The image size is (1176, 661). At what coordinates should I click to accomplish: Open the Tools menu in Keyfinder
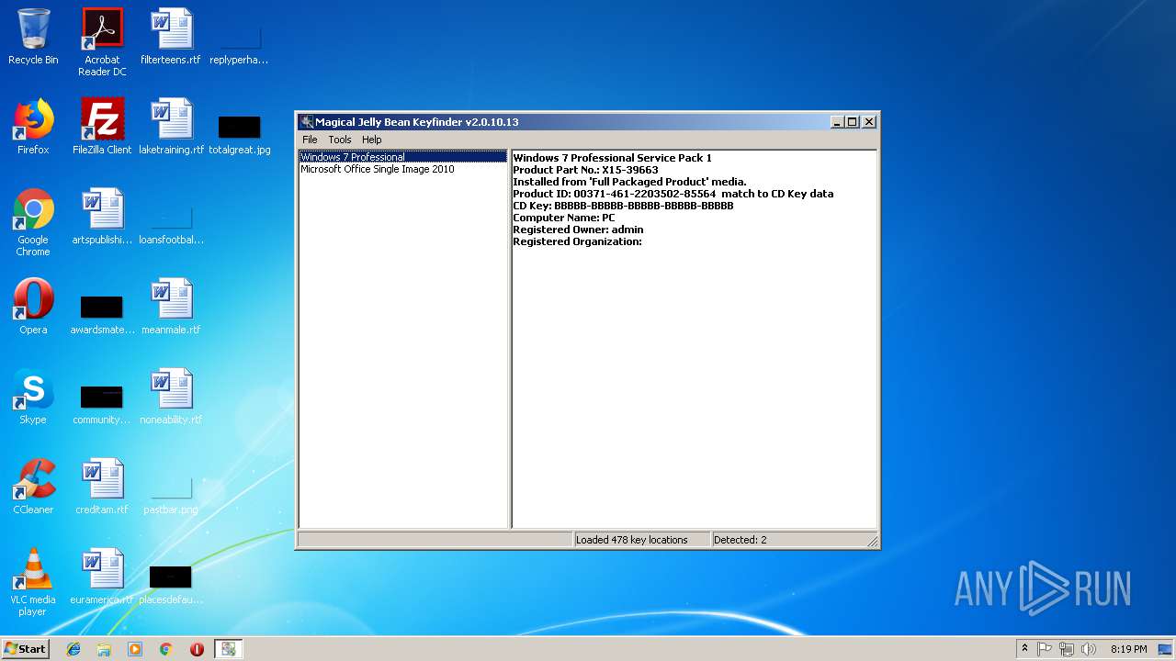pos(340,140)
